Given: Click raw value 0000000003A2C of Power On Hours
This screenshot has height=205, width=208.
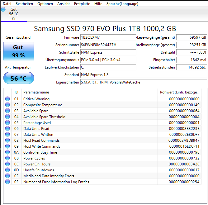Looking at the screenshot, I should pos(184,164).
